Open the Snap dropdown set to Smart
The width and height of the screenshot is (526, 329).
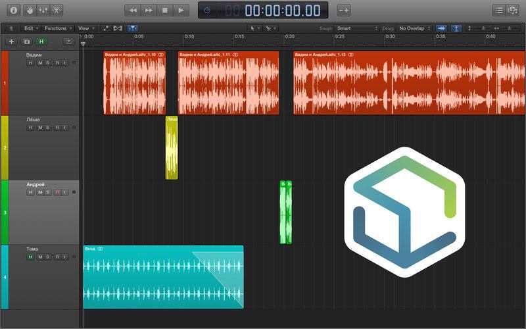pos(356,28)
